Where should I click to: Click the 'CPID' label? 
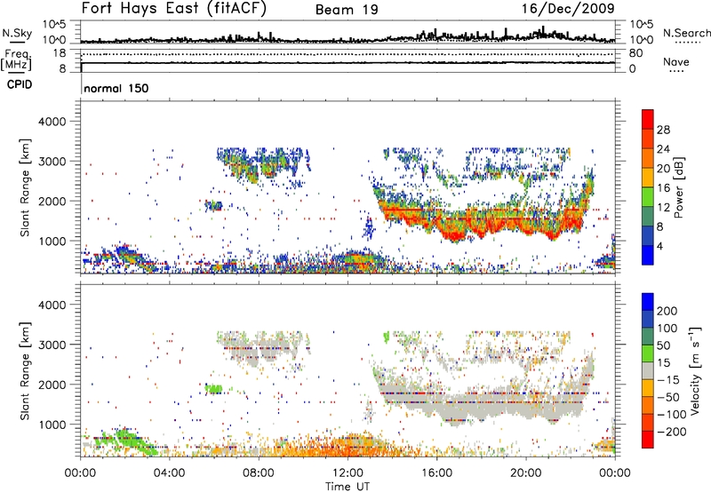point(20,84)
